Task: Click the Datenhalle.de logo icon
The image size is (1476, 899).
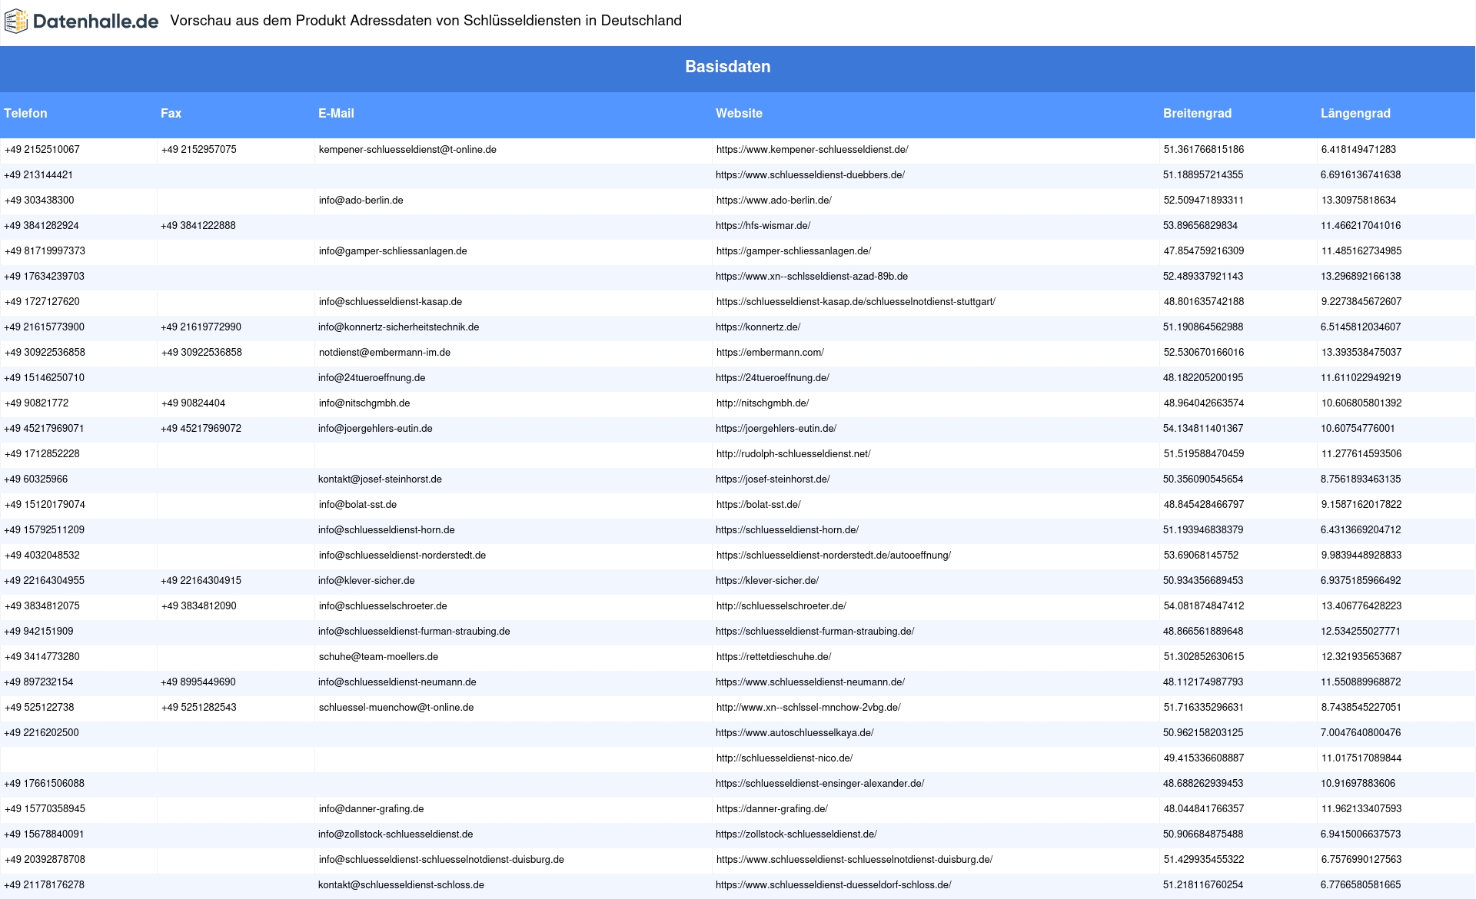Action: click(15, 22)
